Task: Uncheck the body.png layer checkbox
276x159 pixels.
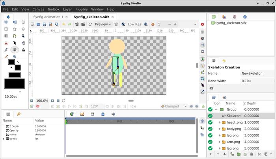Action: (210, 129)
